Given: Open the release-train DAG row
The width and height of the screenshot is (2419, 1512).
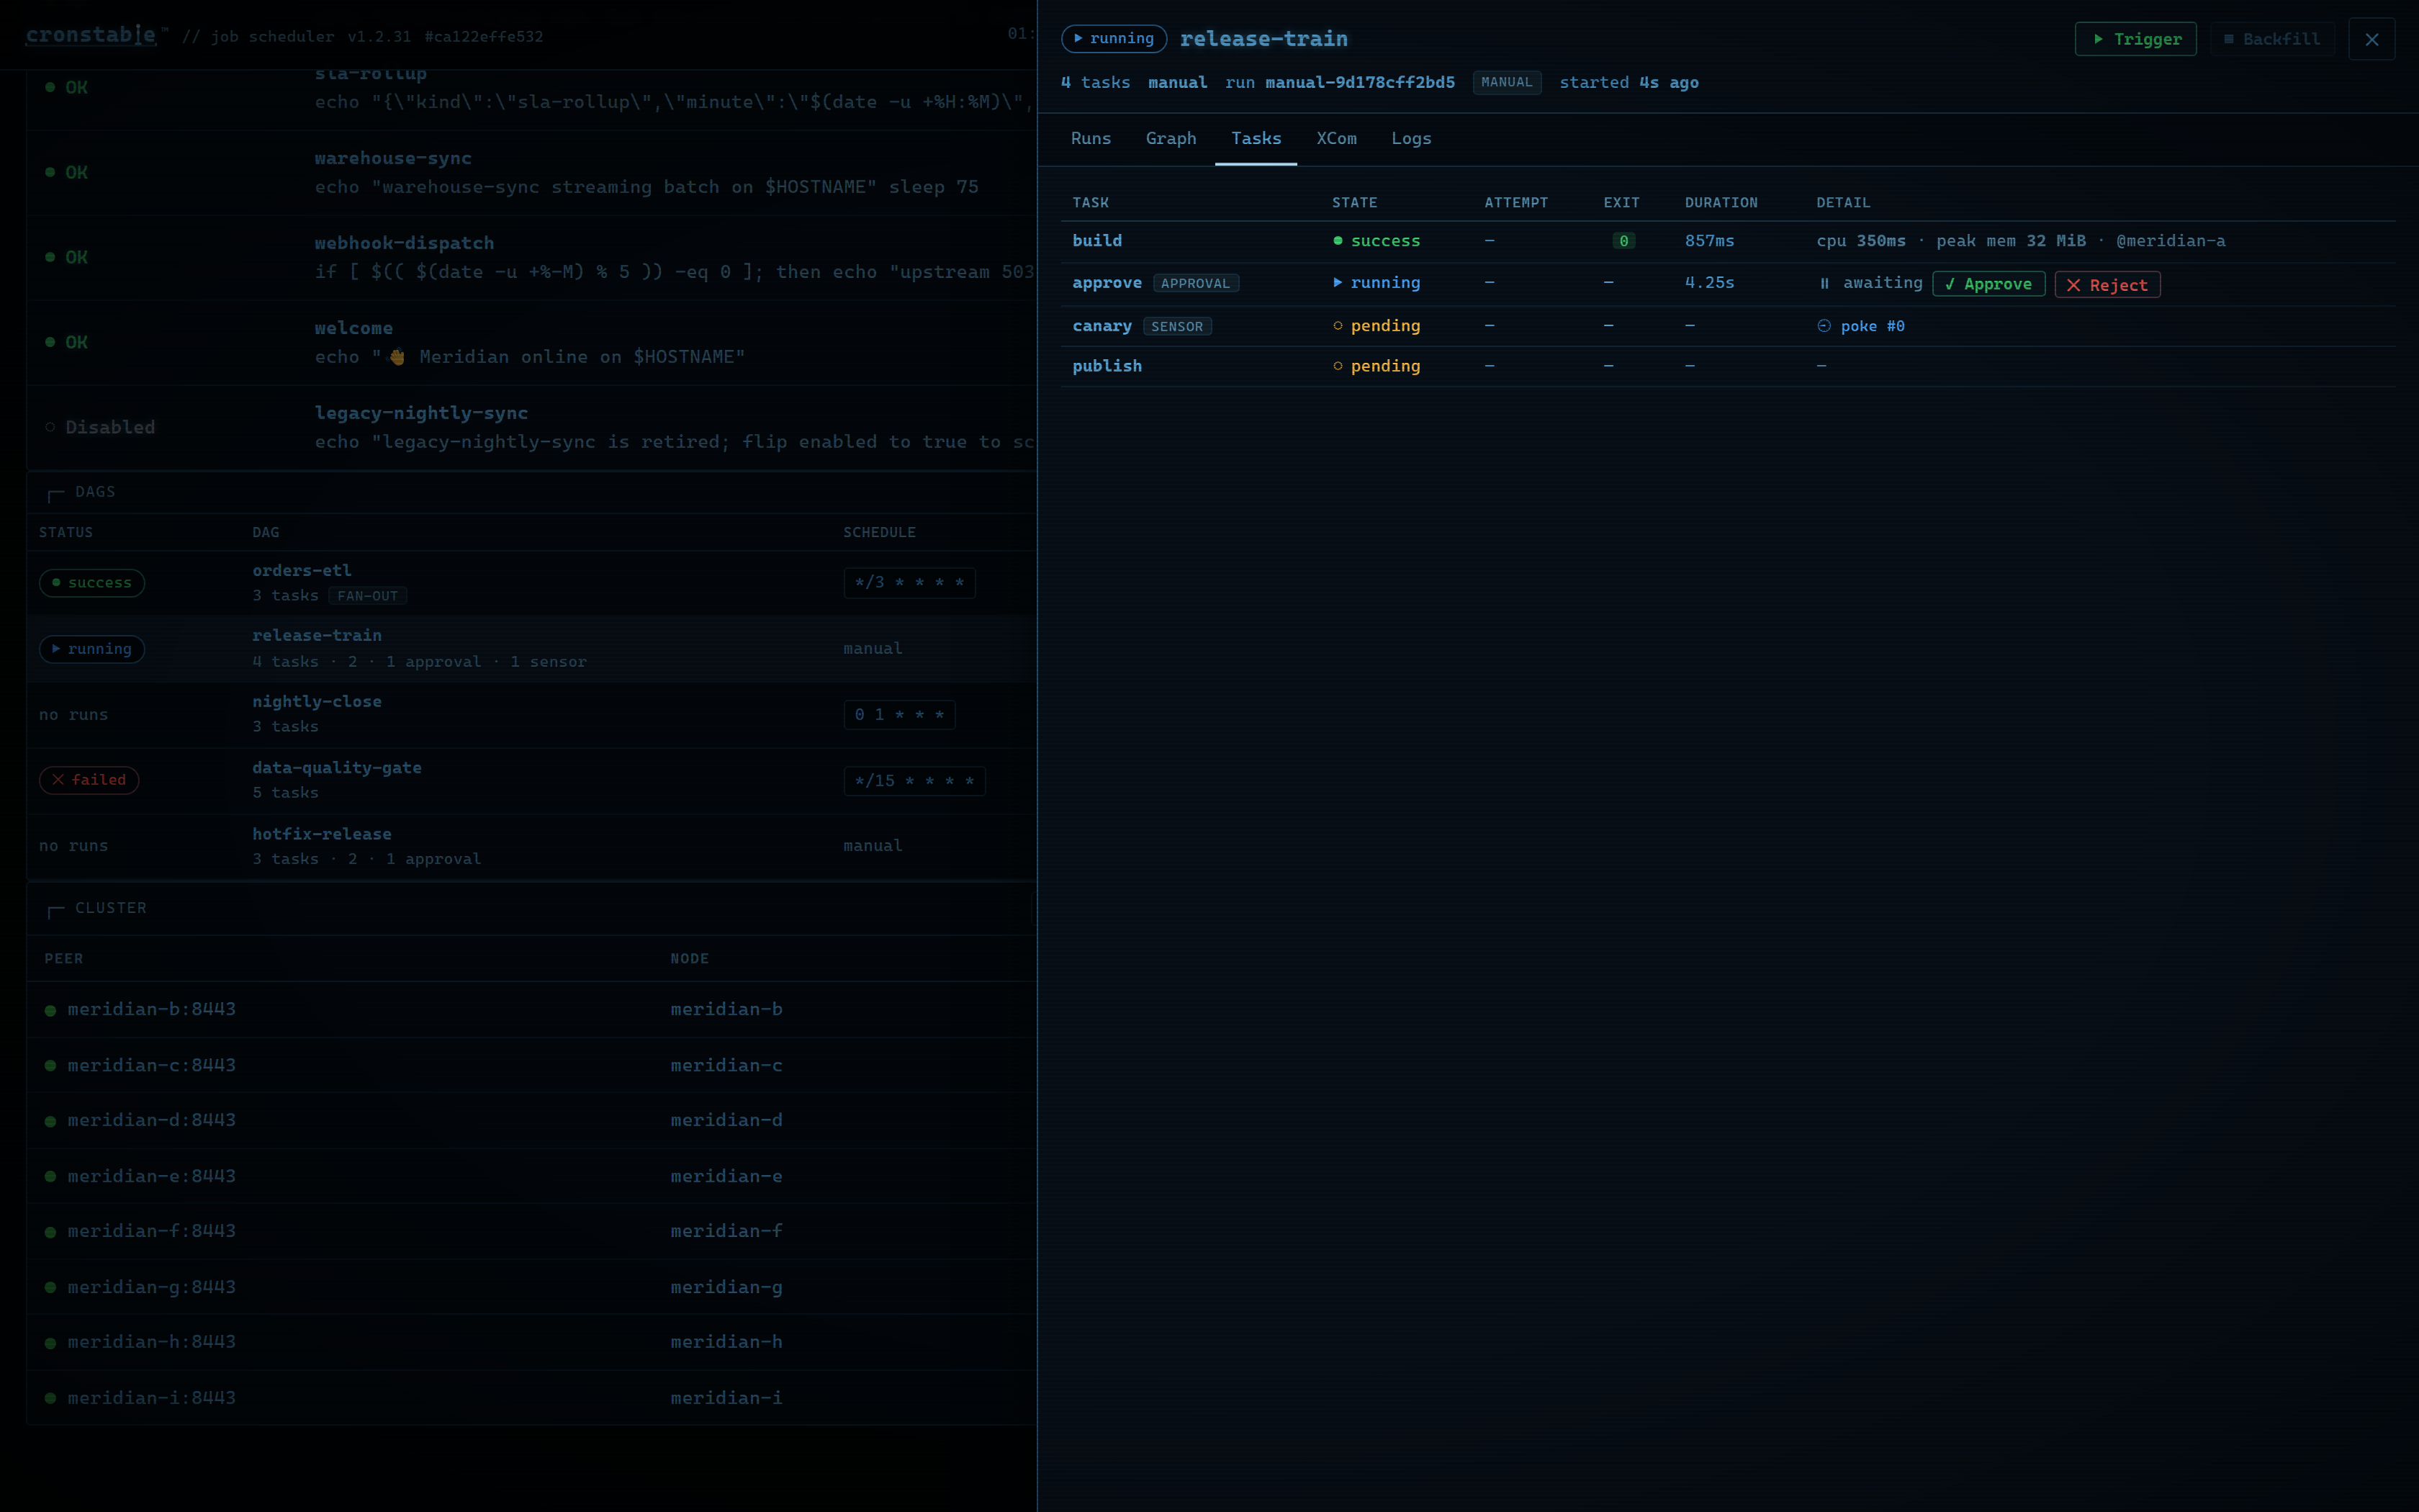Looking at the screenshot, I should pos(532,648).
